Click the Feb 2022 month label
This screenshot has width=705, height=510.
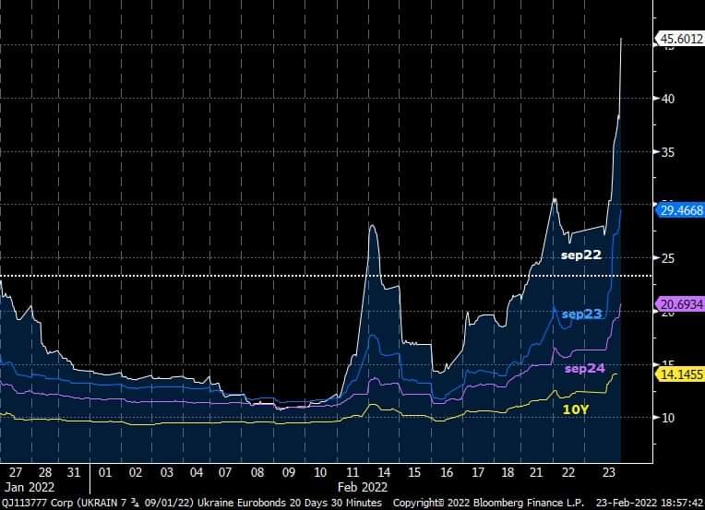[x=363, y=487]
